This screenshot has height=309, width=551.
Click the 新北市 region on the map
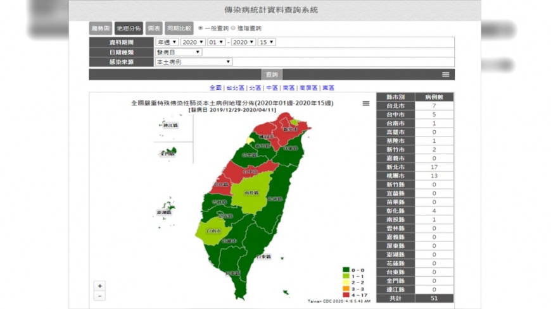[x=290, y=130]
